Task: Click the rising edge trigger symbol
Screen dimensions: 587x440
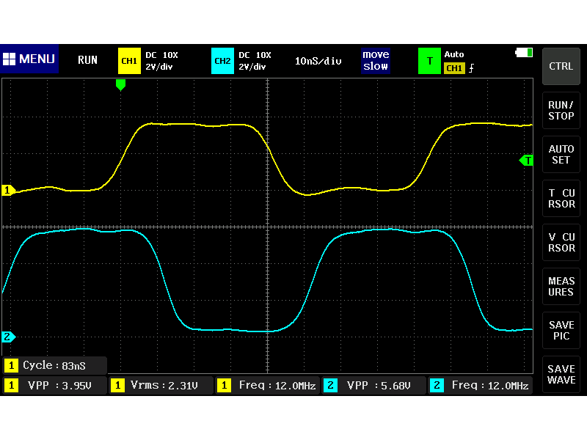Action: tap(470, 67)
